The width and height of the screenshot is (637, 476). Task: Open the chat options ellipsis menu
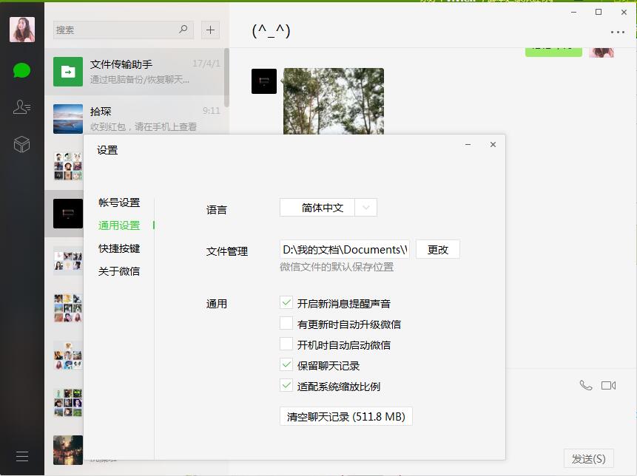618,33
